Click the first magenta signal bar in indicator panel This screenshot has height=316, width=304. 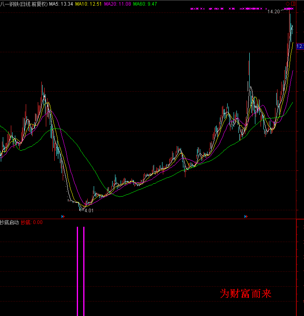[x=77, y=271]
